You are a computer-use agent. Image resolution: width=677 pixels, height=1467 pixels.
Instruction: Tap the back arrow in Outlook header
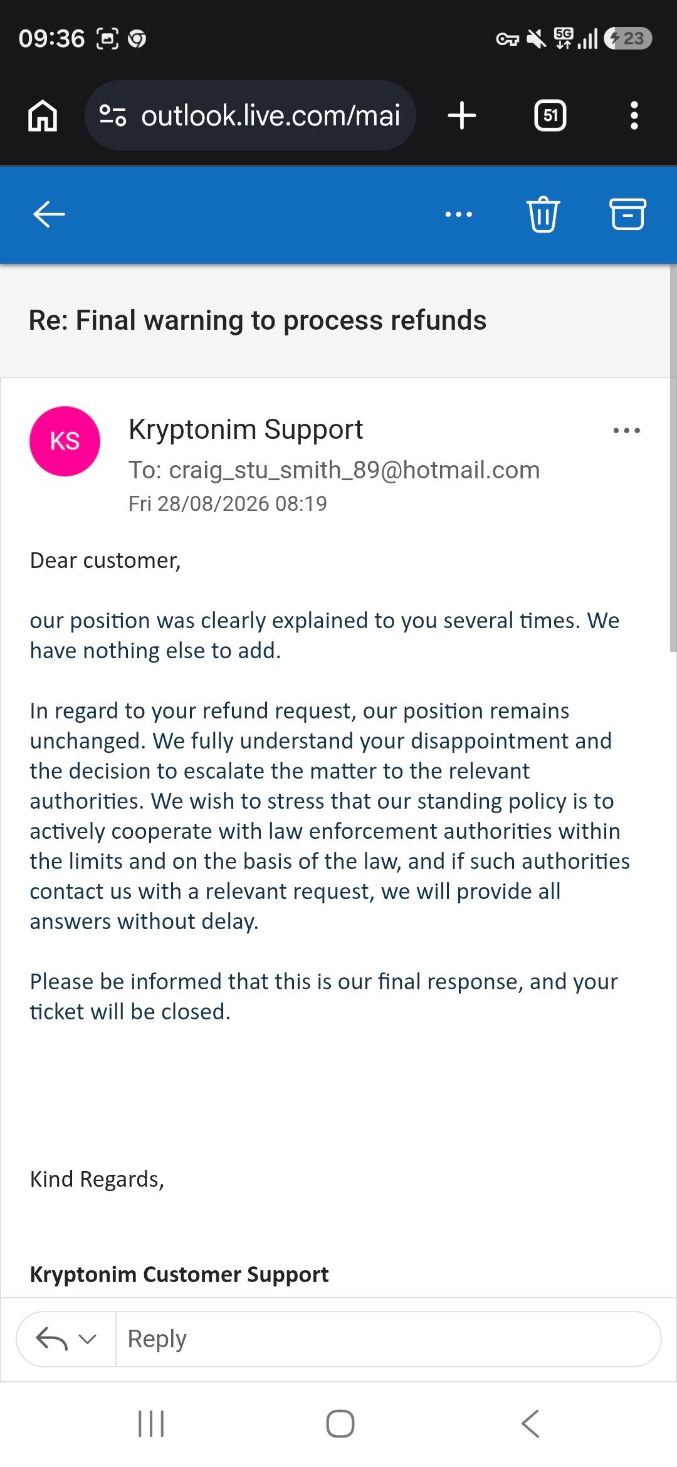click(49, 214)
